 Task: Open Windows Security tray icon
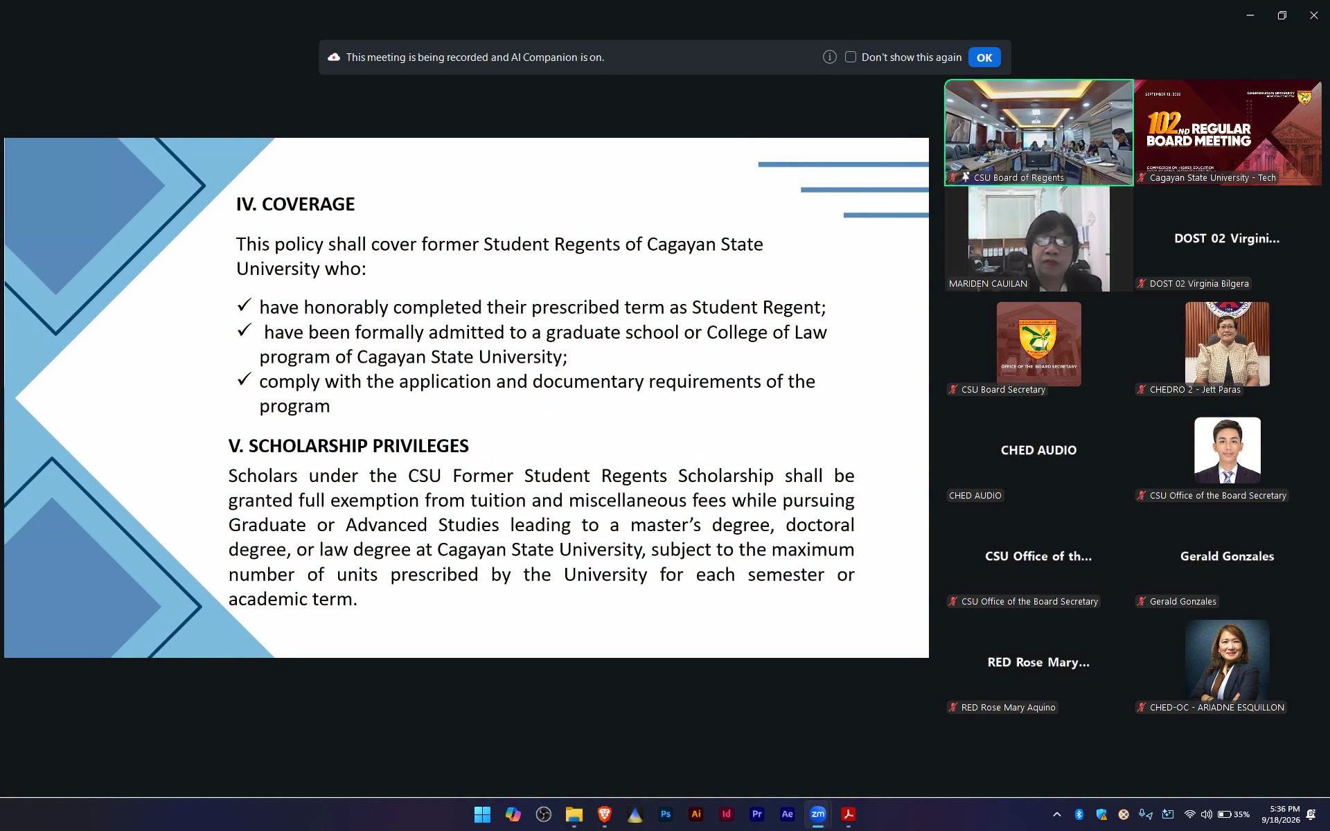1101,814
